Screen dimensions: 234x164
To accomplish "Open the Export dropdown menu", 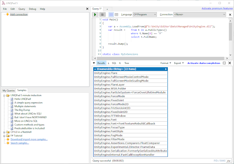I will [x=179, y=63].
